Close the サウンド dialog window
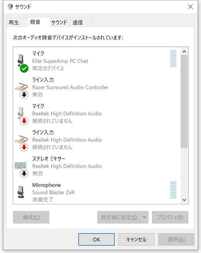Screen dimensions: 201x253 (190, 7)
